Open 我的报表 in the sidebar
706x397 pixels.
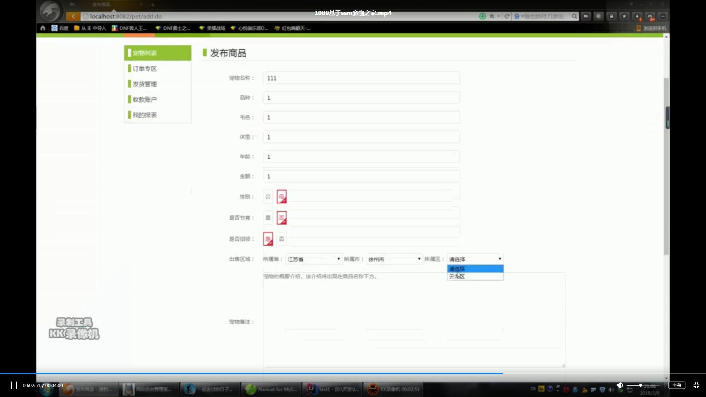pos(158,115)
